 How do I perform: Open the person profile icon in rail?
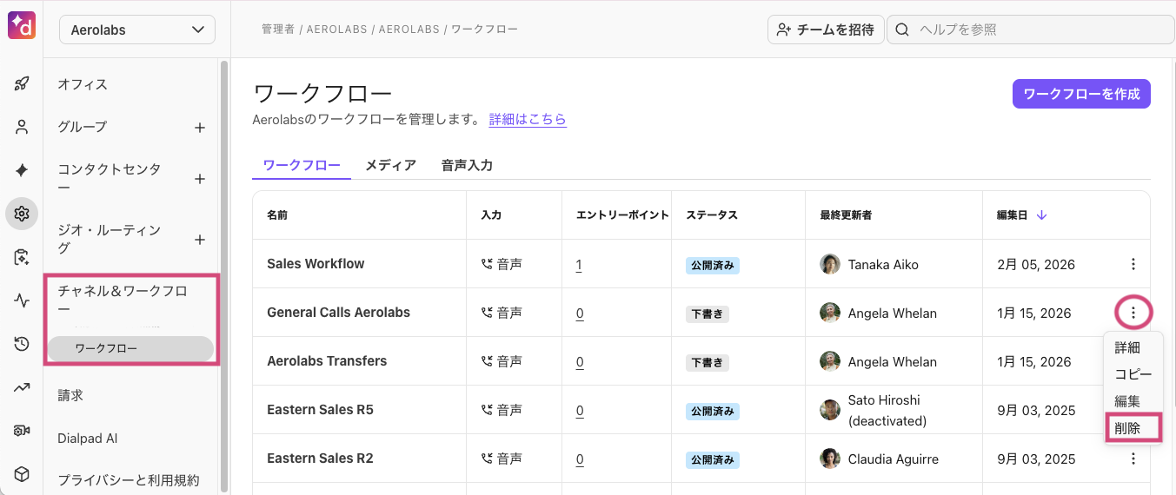(22, 127)
